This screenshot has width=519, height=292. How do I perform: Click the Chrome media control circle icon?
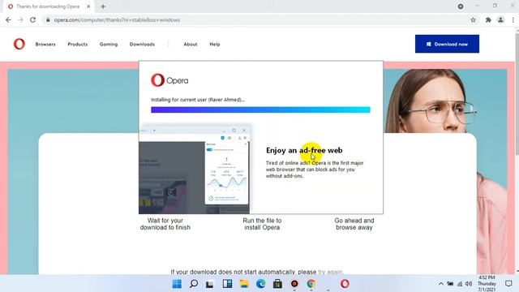[461, 6]
